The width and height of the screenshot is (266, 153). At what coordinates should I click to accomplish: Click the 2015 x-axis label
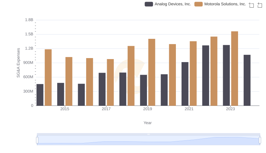tap(65, 109)
